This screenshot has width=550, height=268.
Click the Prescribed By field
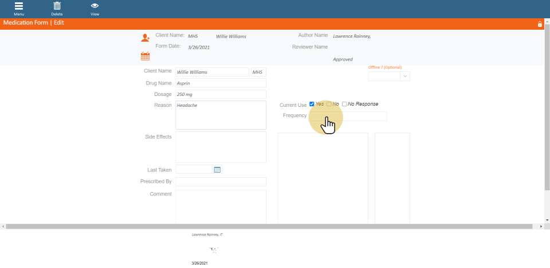pyautogui.click(x=221, y=182)
